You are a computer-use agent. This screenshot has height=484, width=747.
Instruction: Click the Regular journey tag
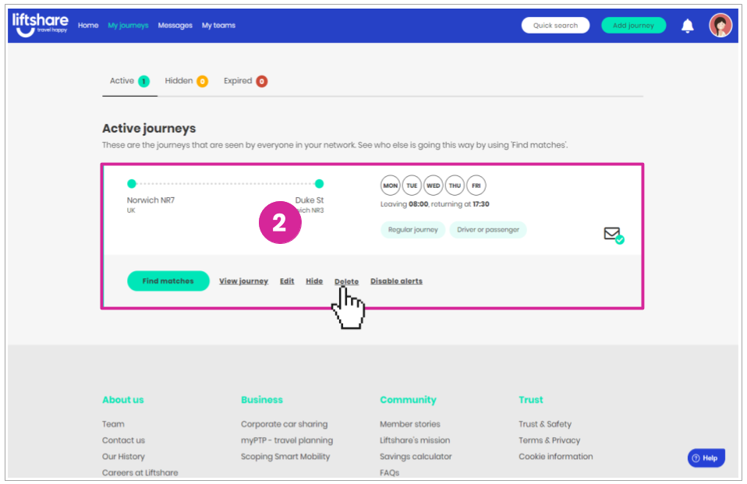tap(412, 230)
